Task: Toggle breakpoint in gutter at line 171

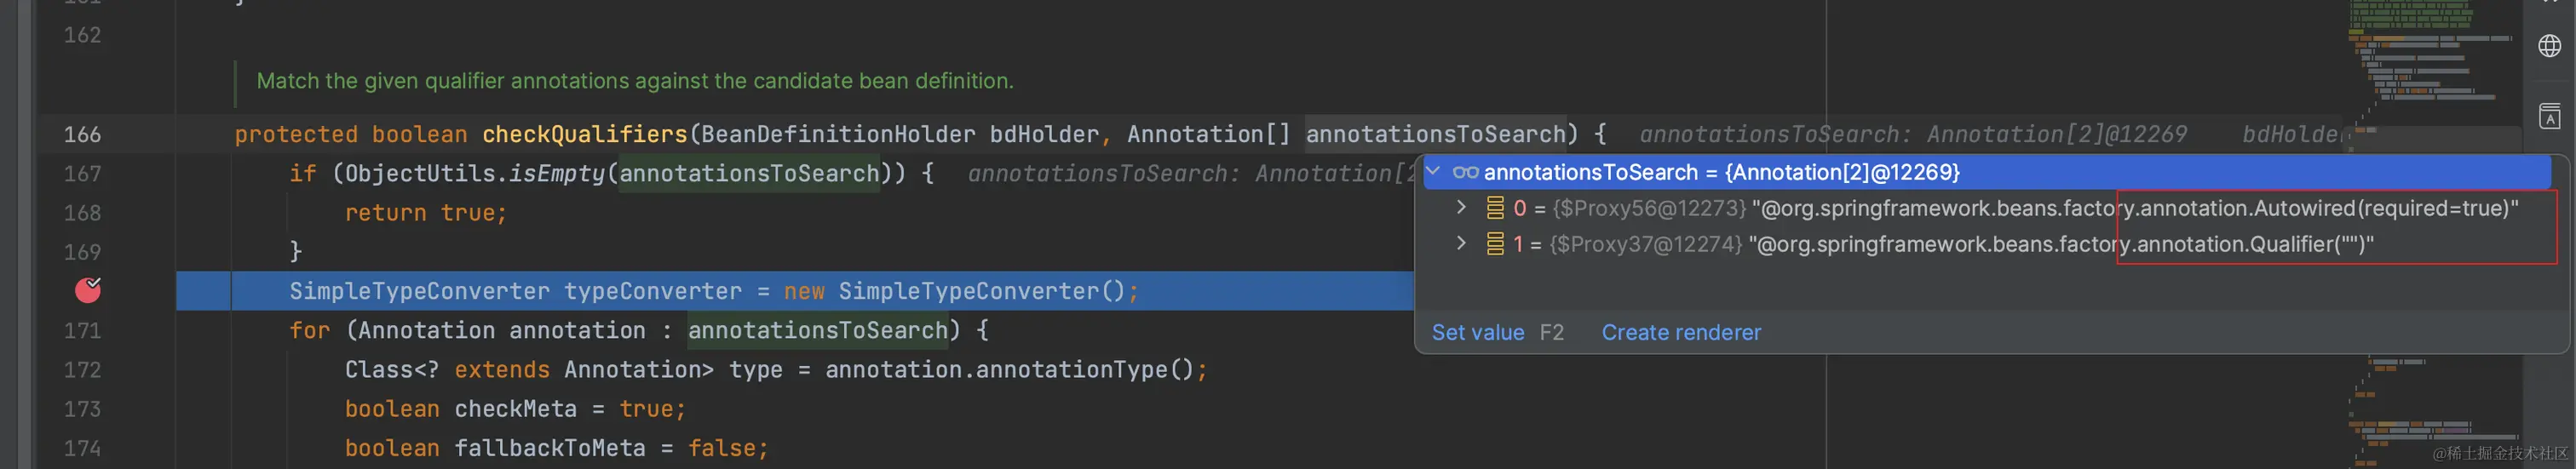Action: 88,330
